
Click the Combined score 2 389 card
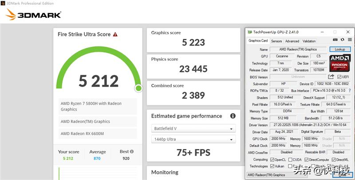coord(193,93)
